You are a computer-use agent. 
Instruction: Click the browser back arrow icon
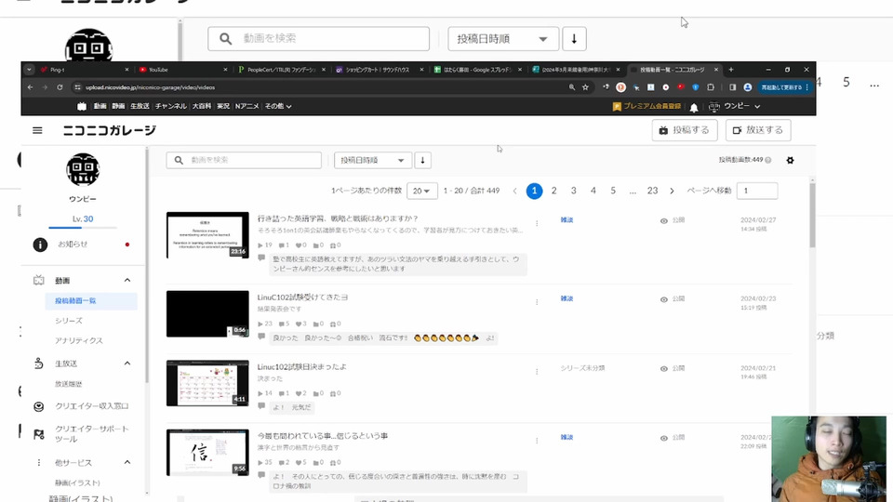[x=30, y=87]
